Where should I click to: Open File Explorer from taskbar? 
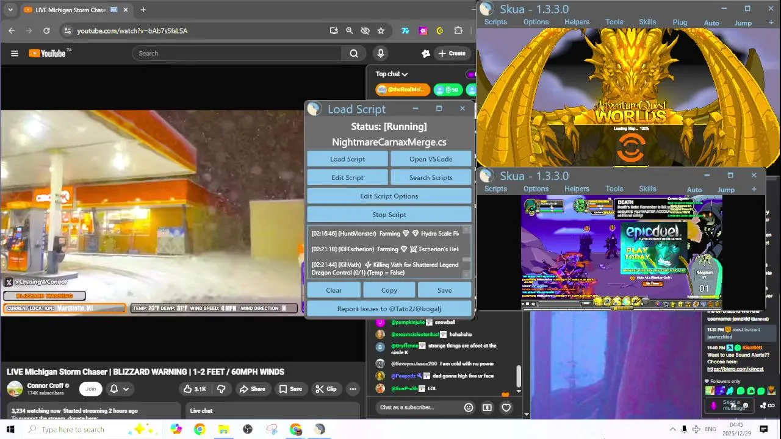coord(223,429)
